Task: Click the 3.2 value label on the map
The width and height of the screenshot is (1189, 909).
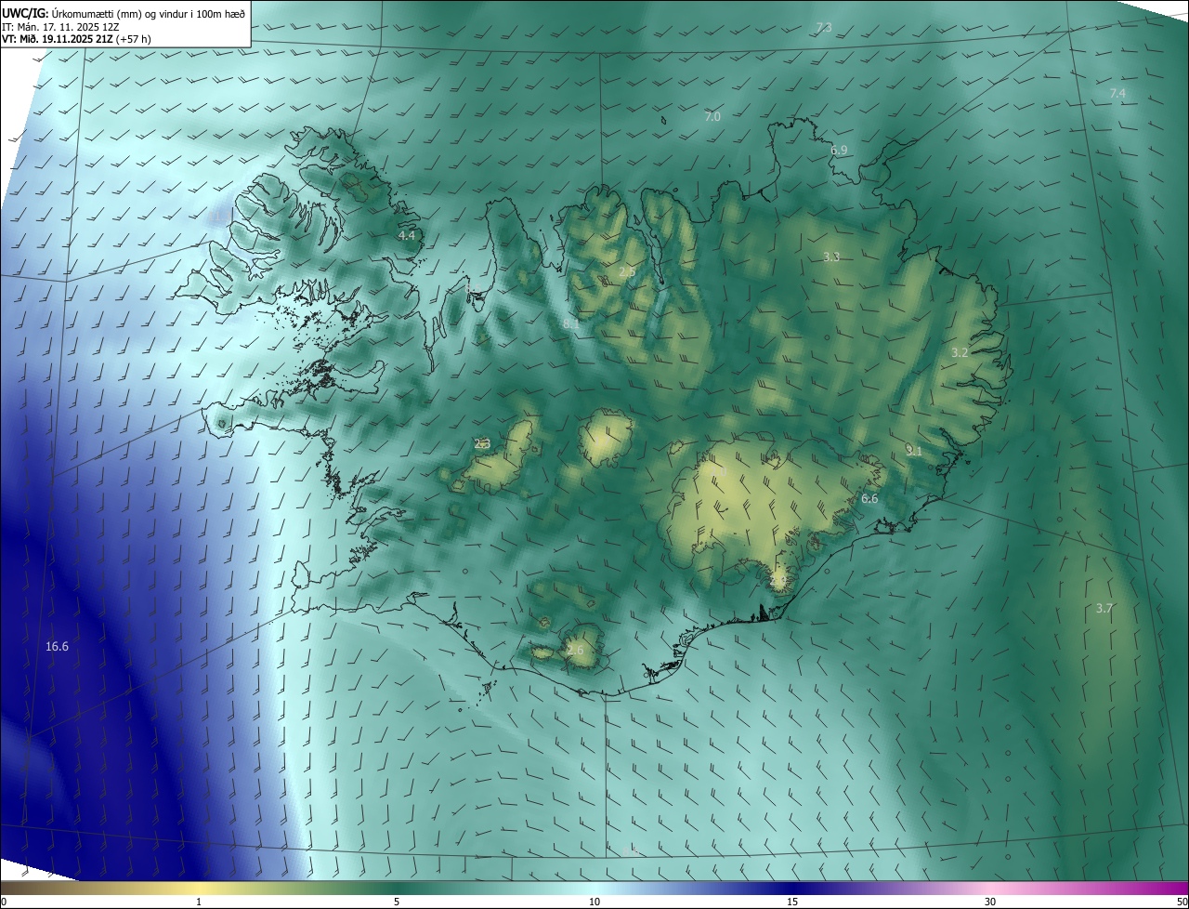Action: [x=960, y=353]
